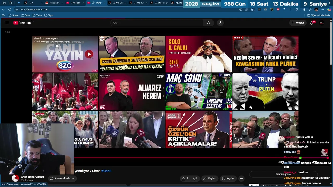The image size is (333, 187).
Task: Seek on the red video progress bar
Action: [x=200, y=158]
